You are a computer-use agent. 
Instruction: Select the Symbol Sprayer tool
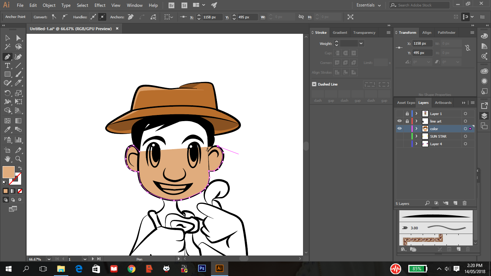8,140
